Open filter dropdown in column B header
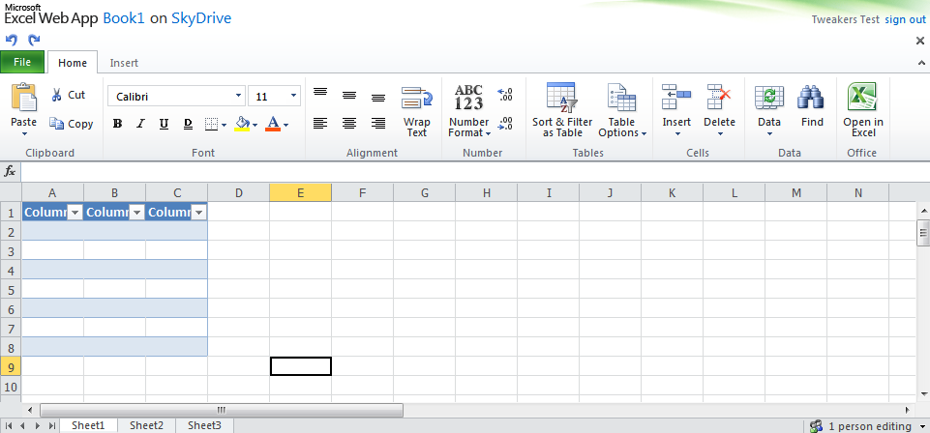This screenshot has width=930, height=433. pyautogui.click(x=136, y=213)
